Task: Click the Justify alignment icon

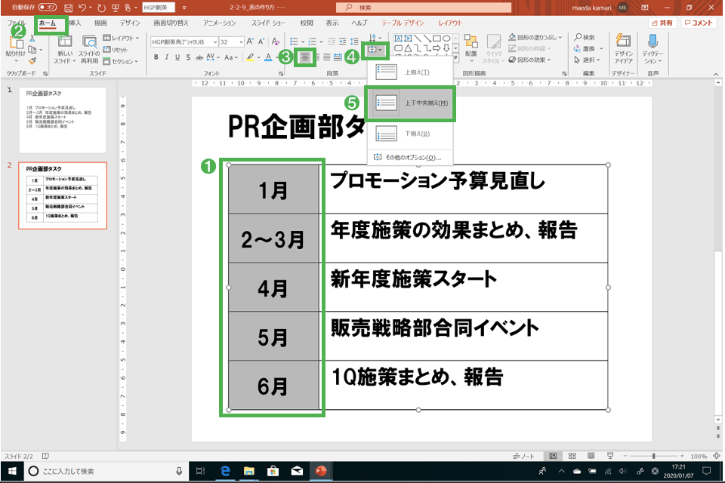Action: 327,57
